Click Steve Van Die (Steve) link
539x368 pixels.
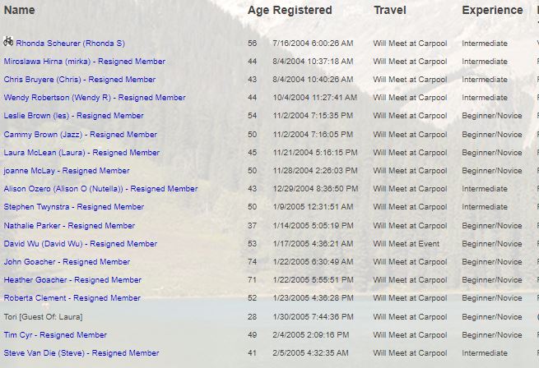click(x=81, y=353)
